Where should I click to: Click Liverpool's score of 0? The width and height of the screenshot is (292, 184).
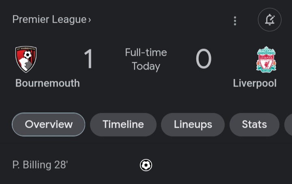(204, 59)
